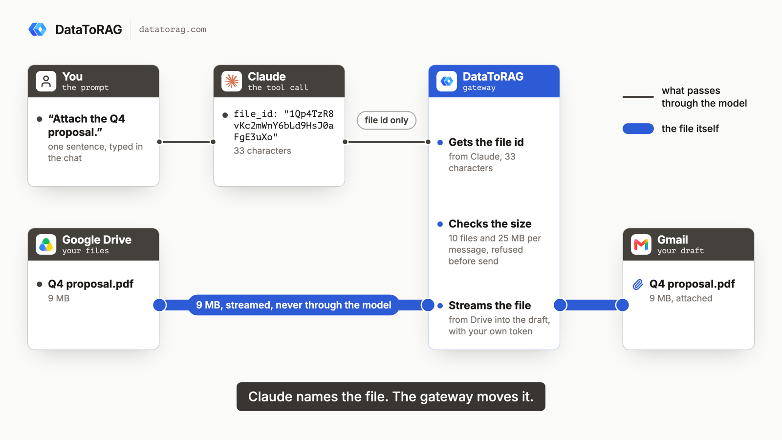Image resolution: width=782 pixels, height=440 pixels.
Task: Click '10 files and 25 MB per message' text
Action: pyautogui.click(x=495, y=250)
